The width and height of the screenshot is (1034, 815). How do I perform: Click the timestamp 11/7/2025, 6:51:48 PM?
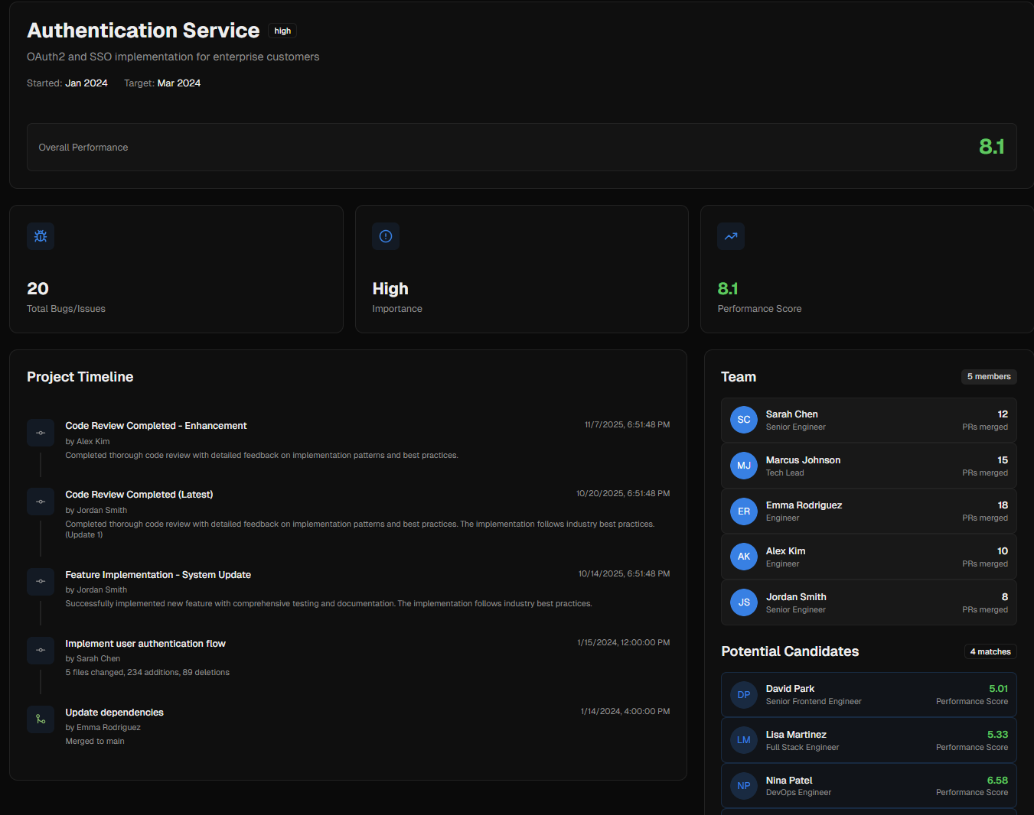(628, 424)
